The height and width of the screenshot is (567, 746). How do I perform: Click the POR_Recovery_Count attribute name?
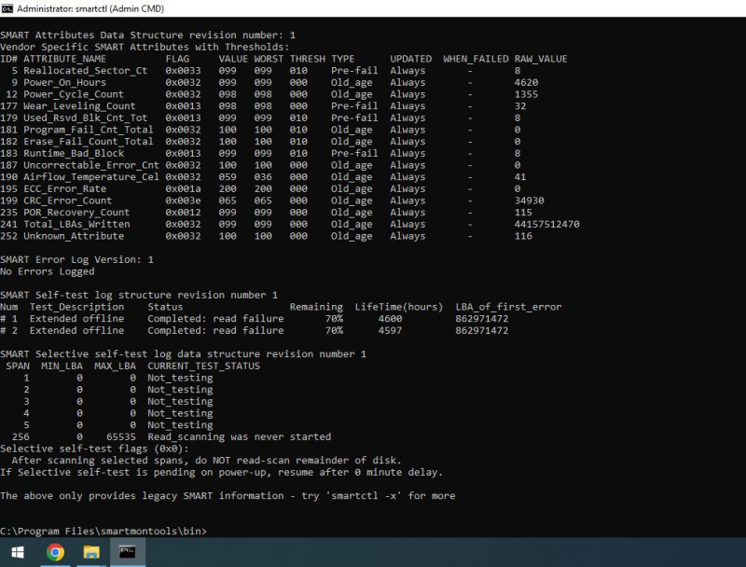76,213
